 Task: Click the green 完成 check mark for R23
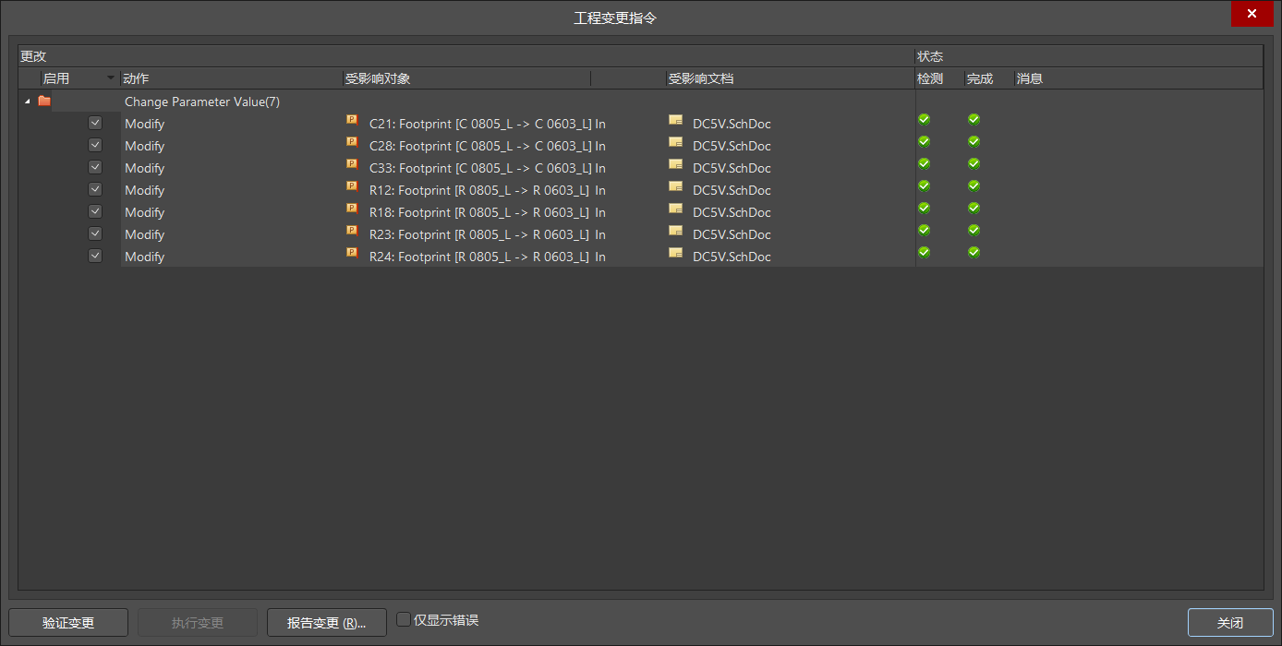[974, 230]
